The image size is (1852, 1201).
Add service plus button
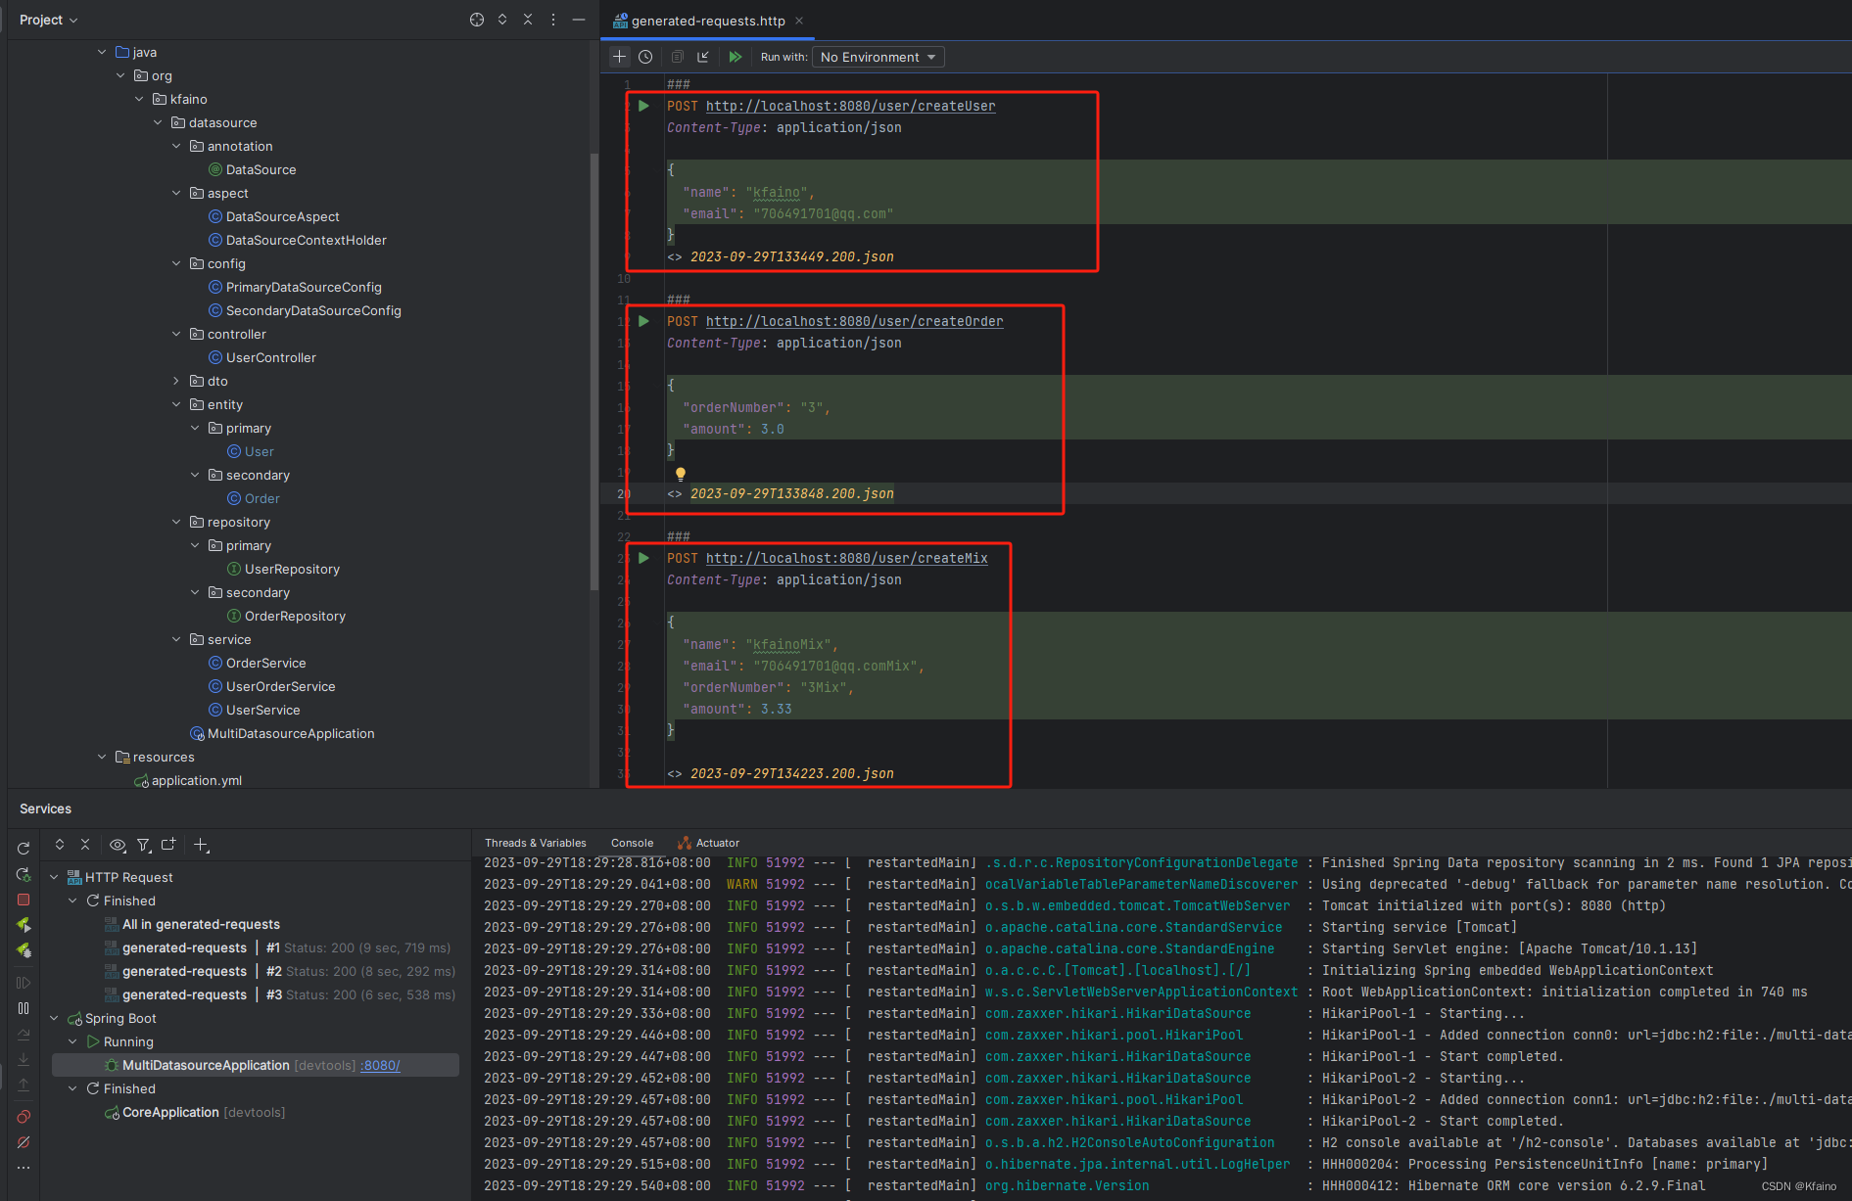pos(201,845)
